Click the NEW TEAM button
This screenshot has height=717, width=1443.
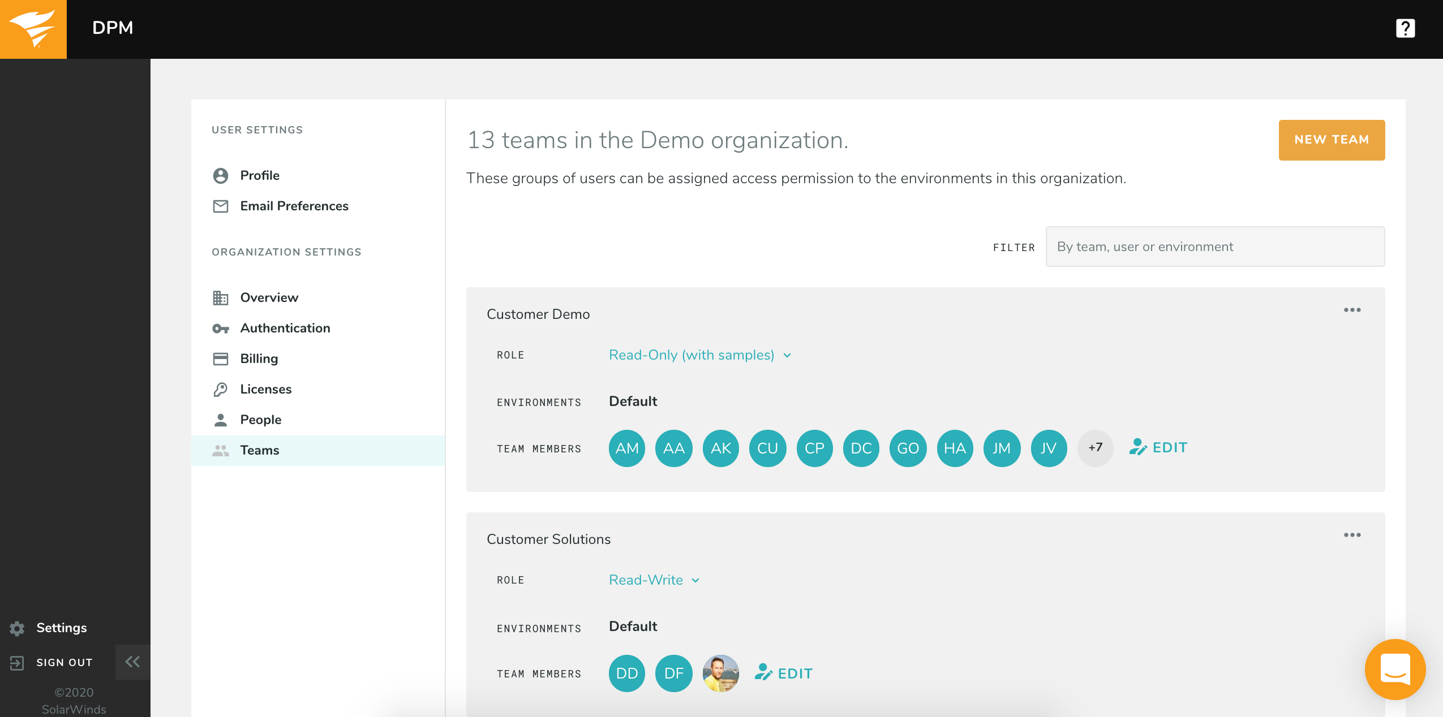[1331, 140]
